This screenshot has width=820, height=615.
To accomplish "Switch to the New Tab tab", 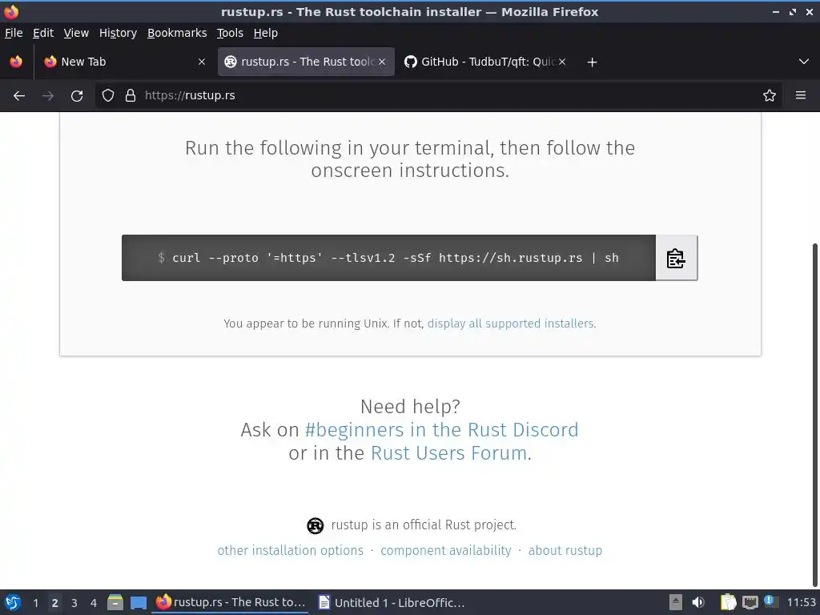I will [126, 62].
